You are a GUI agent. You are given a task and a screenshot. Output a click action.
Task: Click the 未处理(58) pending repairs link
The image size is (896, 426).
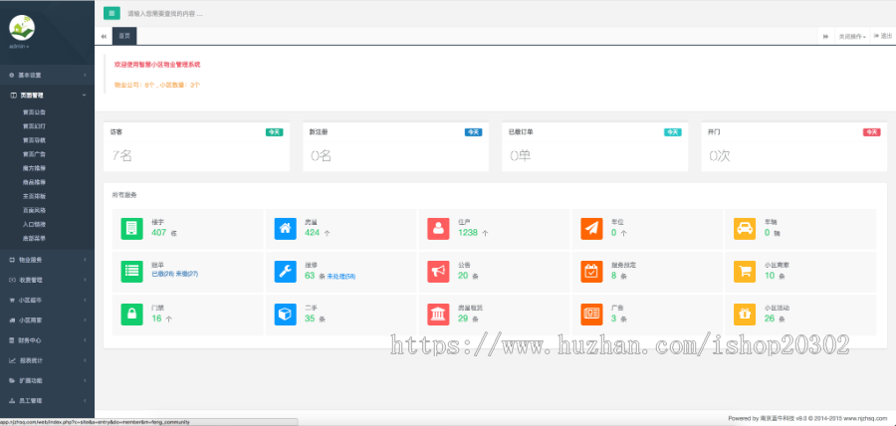pos(341,277)
